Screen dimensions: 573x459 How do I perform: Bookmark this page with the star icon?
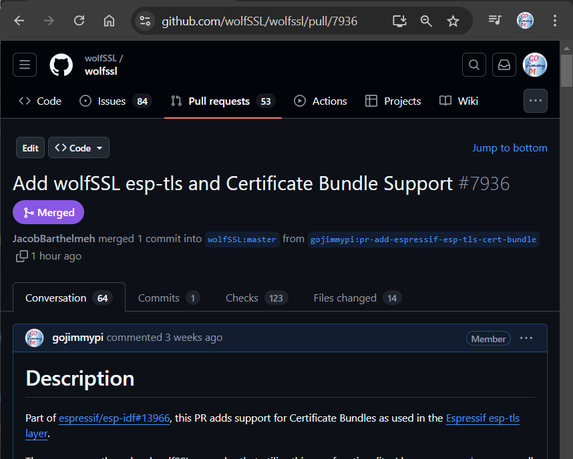tap(453, 21)
